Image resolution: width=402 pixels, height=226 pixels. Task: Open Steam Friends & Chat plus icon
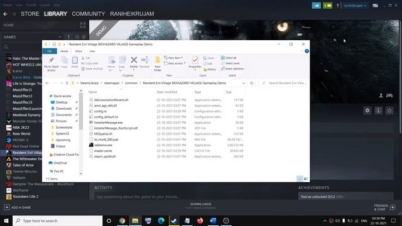coord(393,207)
